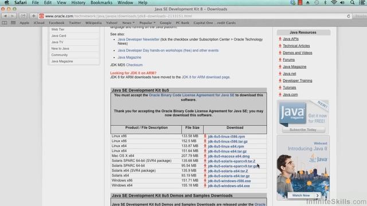Open the Safari application menu
Viewport: 367px width, 206px height.
coord(21,2)
